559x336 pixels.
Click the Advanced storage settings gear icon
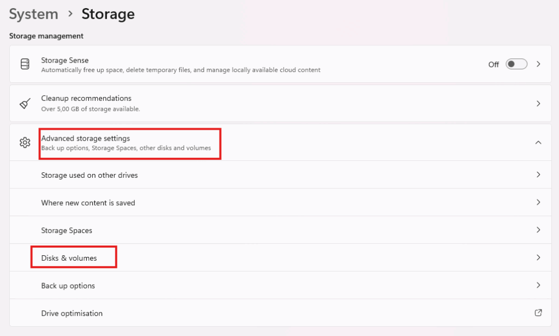pos(25,142)
